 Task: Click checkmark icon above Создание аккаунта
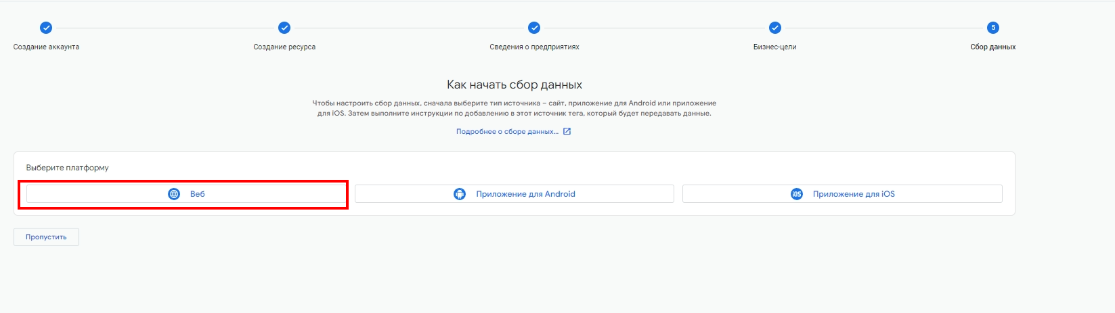coord(46,28)
